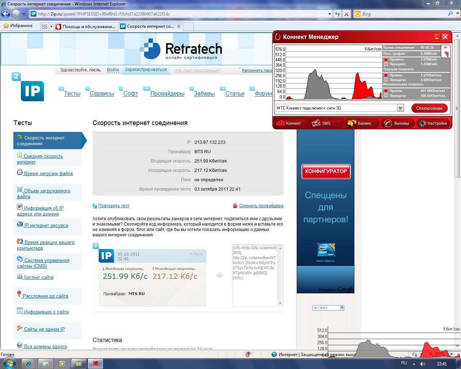The image size is (461, 369).
Task: Open the Bing search provider dropdown
Action: point(457,14)
